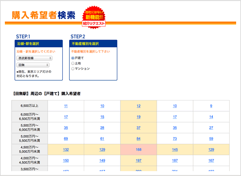The image size is (241, 176).
Task: Click the 5,000万円～5,500万円未満 row header
Action: (30, 138)
